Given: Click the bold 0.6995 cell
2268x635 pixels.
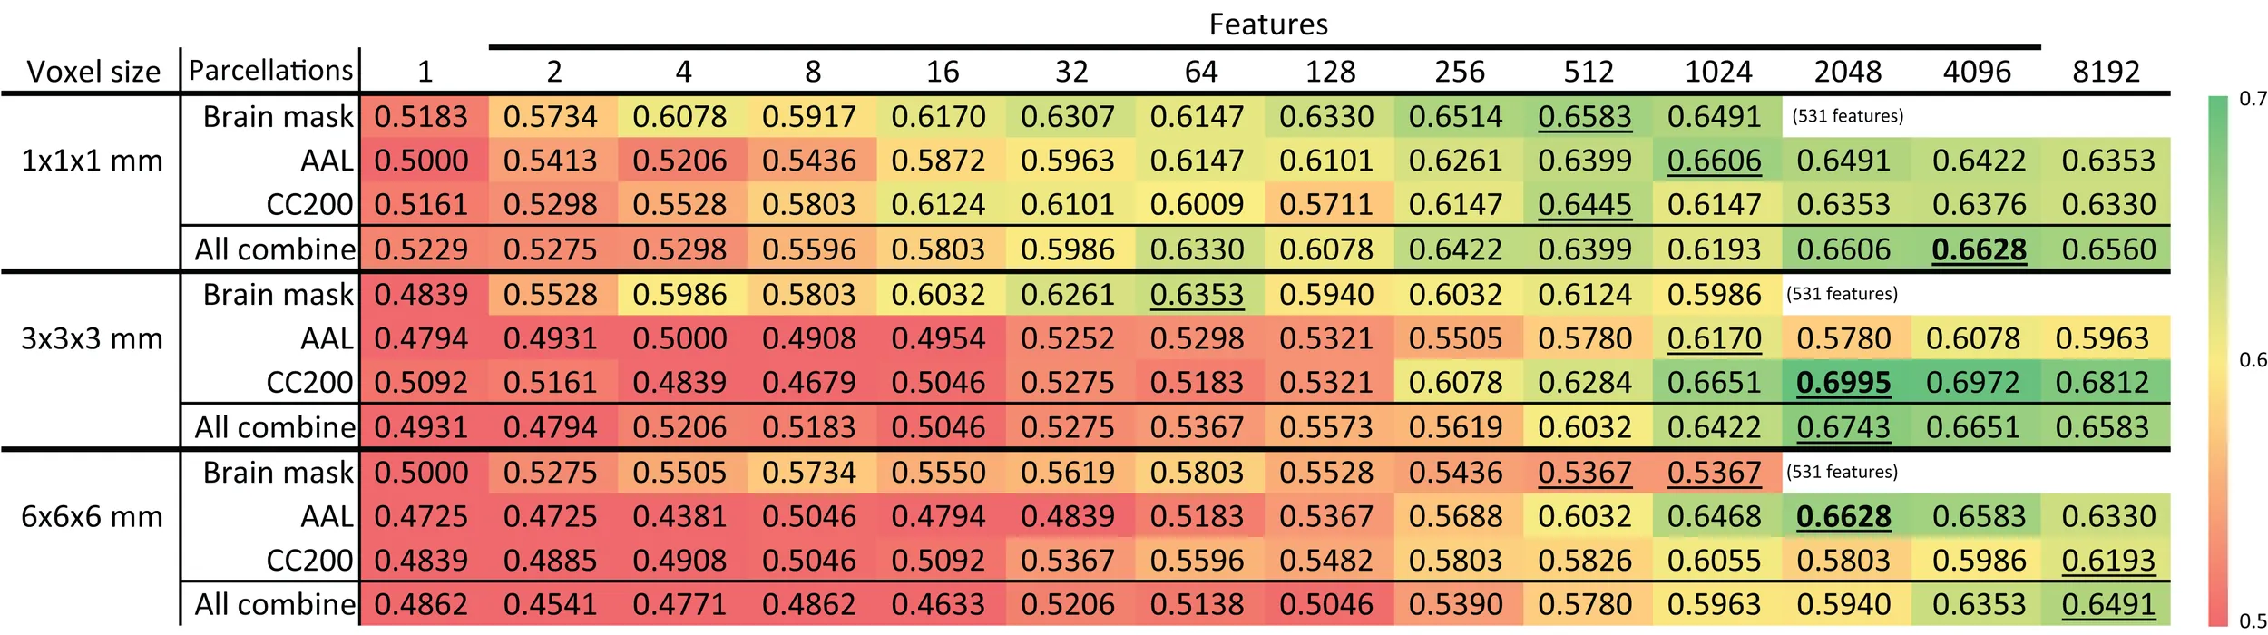Looking at the screenshot, I should coord(1843,383).
